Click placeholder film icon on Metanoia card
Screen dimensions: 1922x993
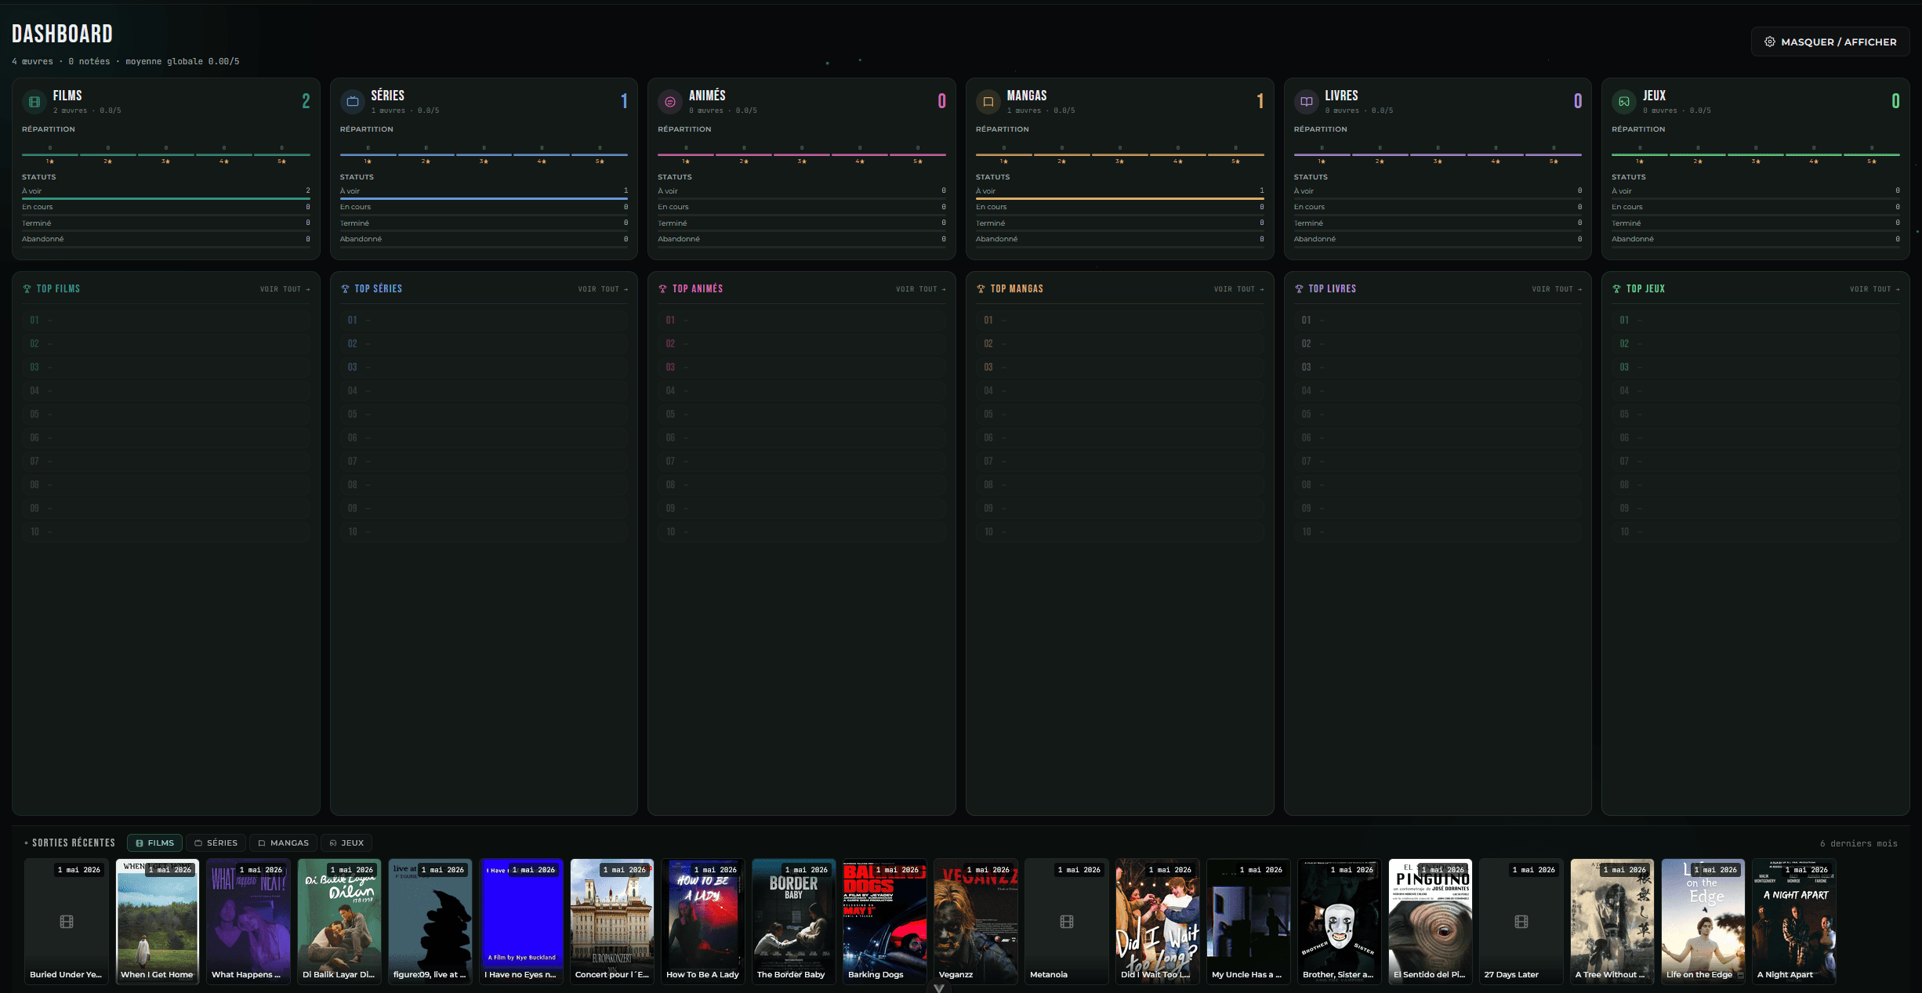pos(1067,922)
